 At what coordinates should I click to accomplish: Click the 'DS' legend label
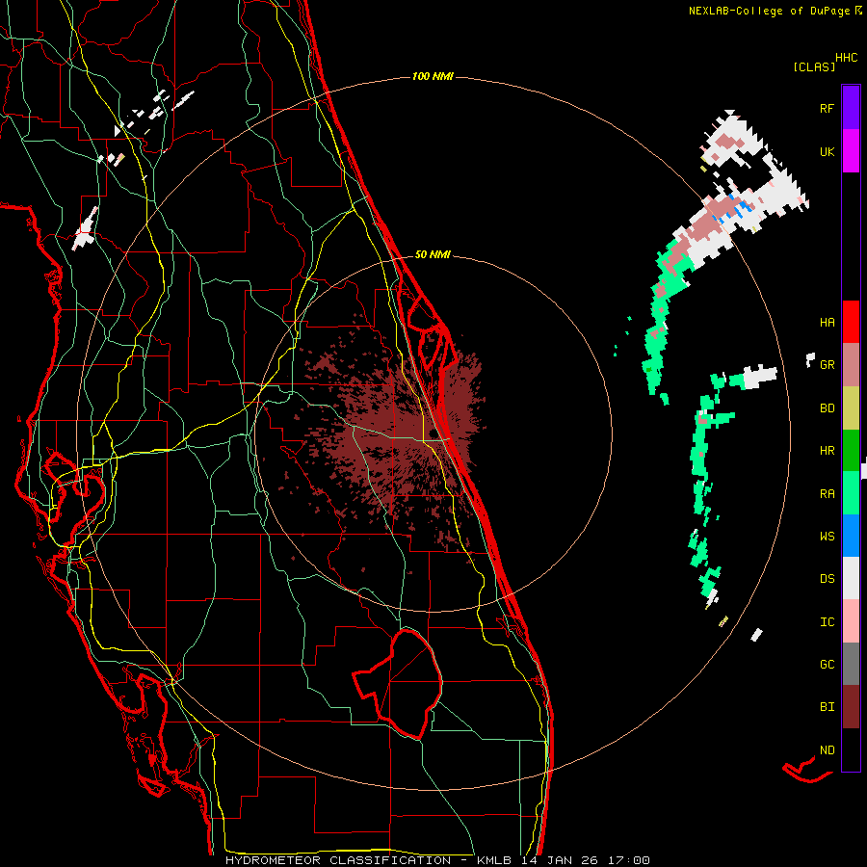(x=827, y=579)
